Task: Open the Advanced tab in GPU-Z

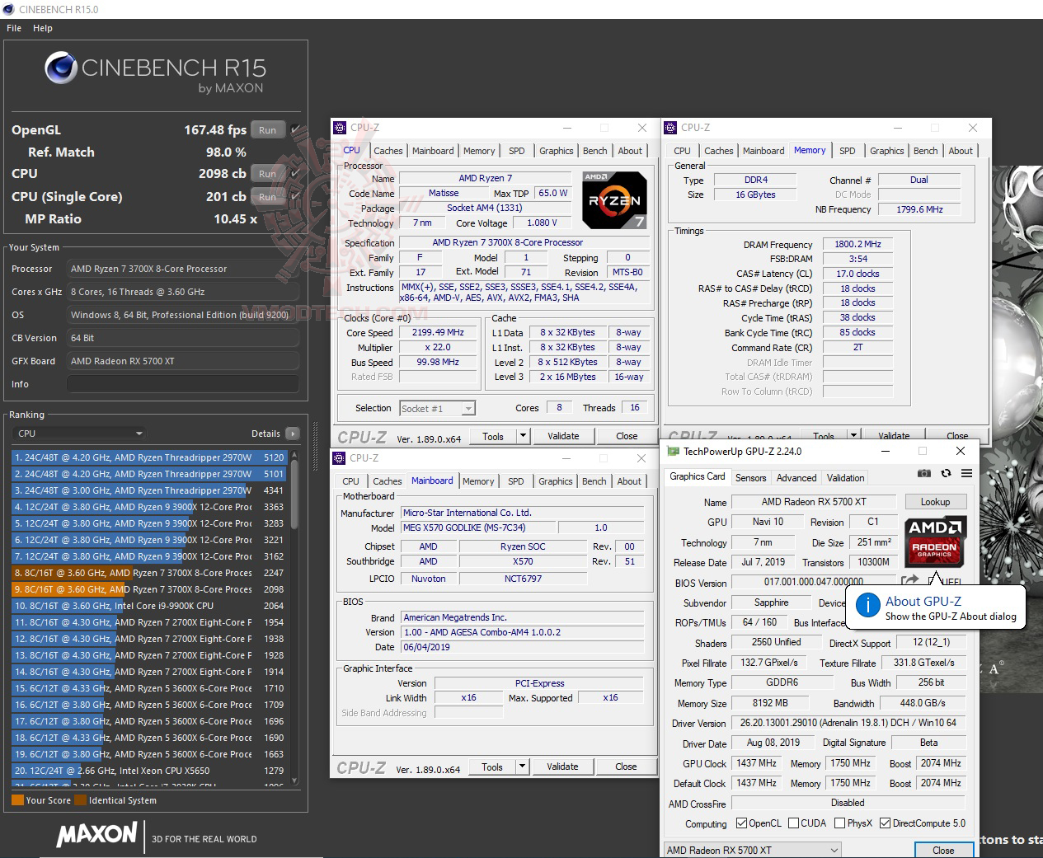Action: point(796,478)
